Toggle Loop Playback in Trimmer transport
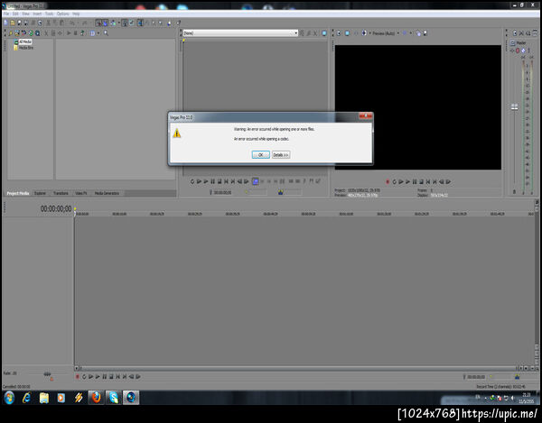The image size is (542, 423). point(192,181)
